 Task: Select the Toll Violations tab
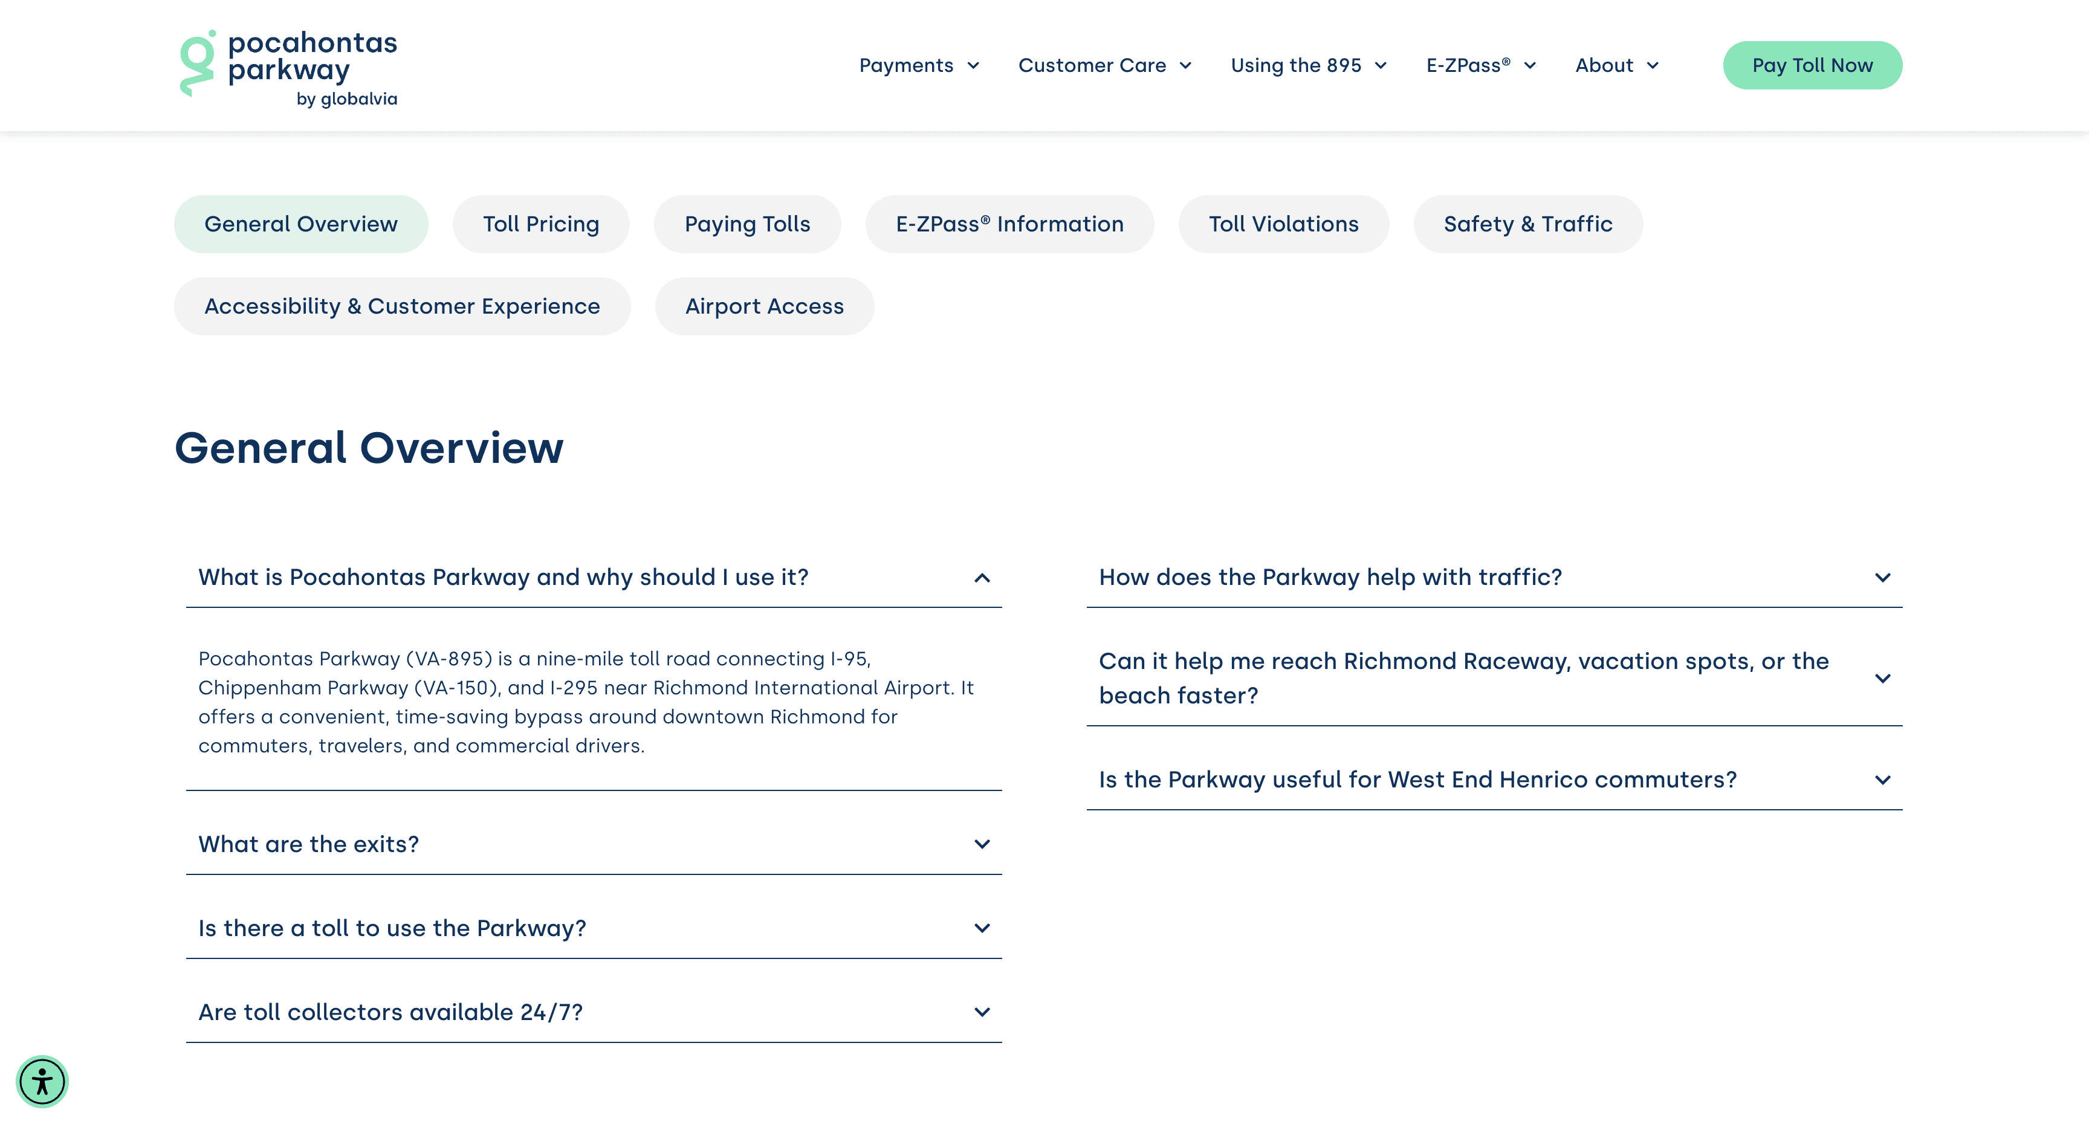click(1283, 224)
